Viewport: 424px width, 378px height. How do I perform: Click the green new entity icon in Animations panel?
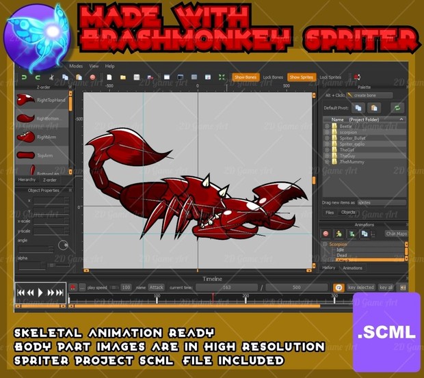(352, 234)
